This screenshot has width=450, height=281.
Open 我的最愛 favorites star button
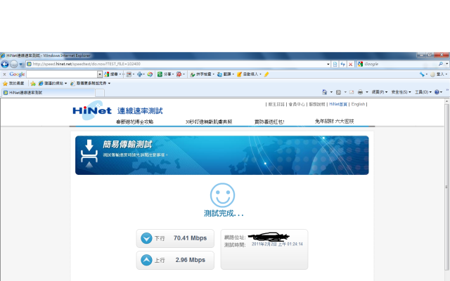[x=13, y=84]
